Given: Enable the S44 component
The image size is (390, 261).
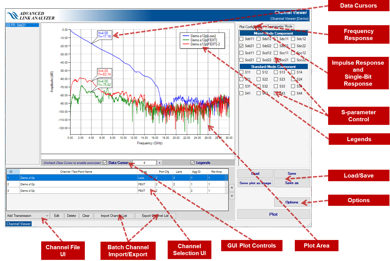Looking at the screenshot, I should (x=293, y=93).
